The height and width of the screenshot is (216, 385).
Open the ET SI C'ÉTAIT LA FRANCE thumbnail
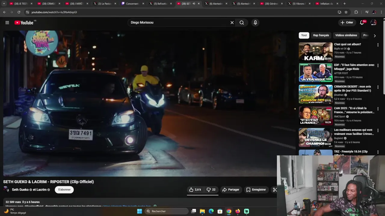pyautogui.click(x=316, y=116)
